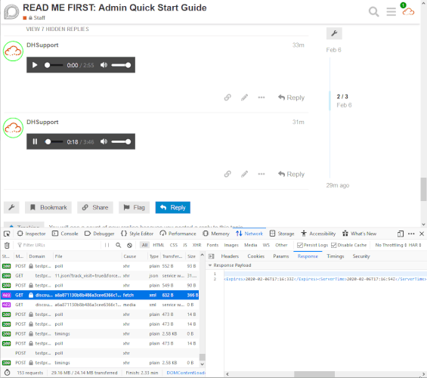Mute the first audio player's speaker icon
This screenshot has width=427, height=378.
(x=104, y=65)
